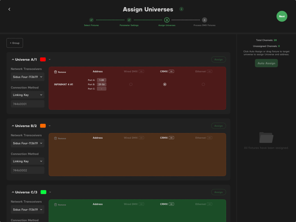Open Connection Method dropdown in Universe A/1
Image resolution: width=296 pixels, height=222 pixels.
[x=27, y=95]
